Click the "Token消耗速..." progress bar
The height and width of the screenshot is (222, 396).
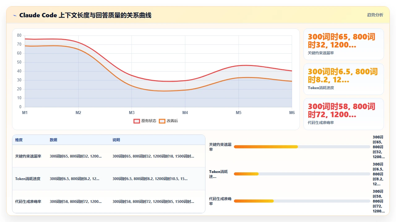[x=302, y=174]
